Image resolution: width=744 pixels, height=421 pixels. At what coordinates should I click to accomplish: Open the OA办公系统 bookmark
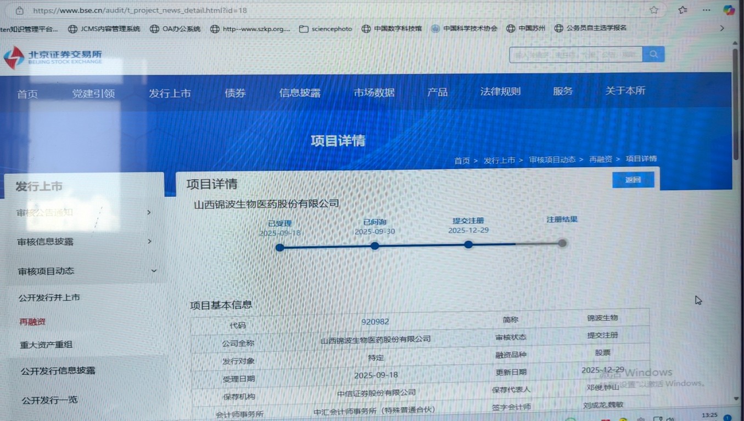coord(175,29)
